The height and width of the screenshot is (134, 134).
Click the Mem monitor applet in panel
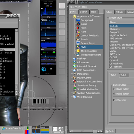45,130
